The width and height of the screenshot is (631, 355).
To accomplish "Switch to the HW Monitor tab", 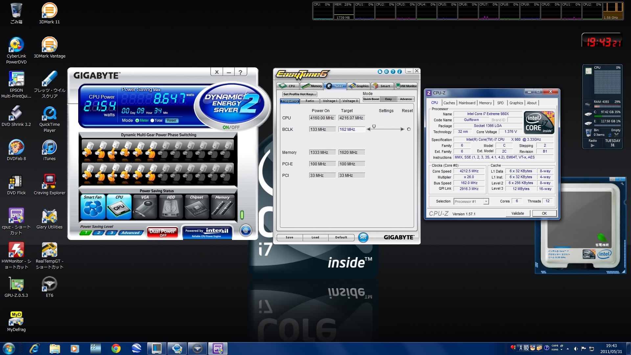I will point(406,86).
